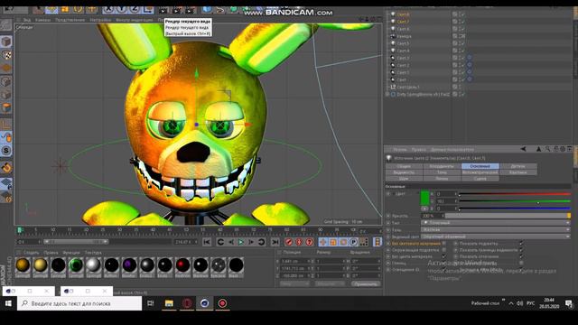Toggle Без цвета материала checkbox
This screenshot has width=578, height=325.
coord(443,256)
